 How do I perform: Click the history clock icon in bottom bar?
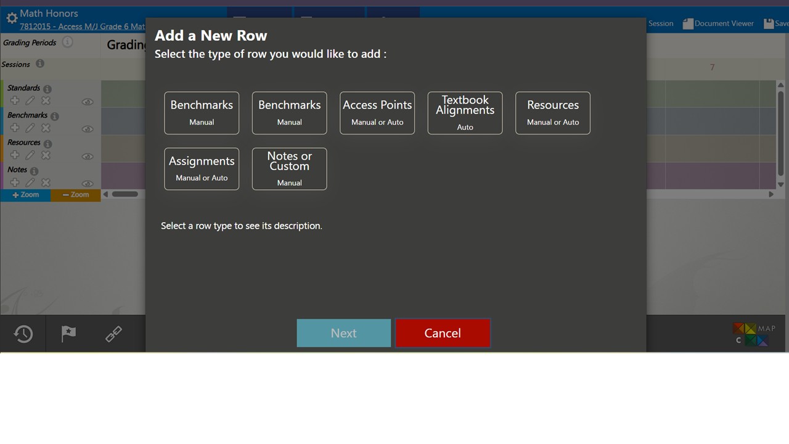[23, 334]
